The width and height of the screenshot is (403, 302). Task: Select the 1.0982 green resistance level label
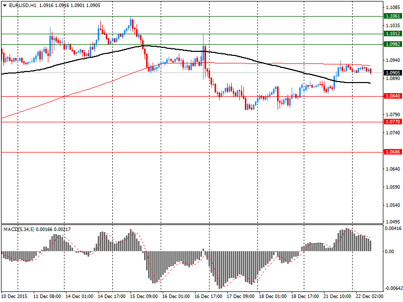393,44
